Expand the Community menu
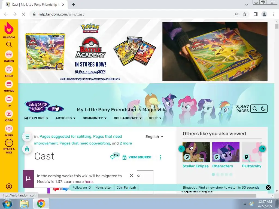The image size is (279, 209). click(95, 118)
